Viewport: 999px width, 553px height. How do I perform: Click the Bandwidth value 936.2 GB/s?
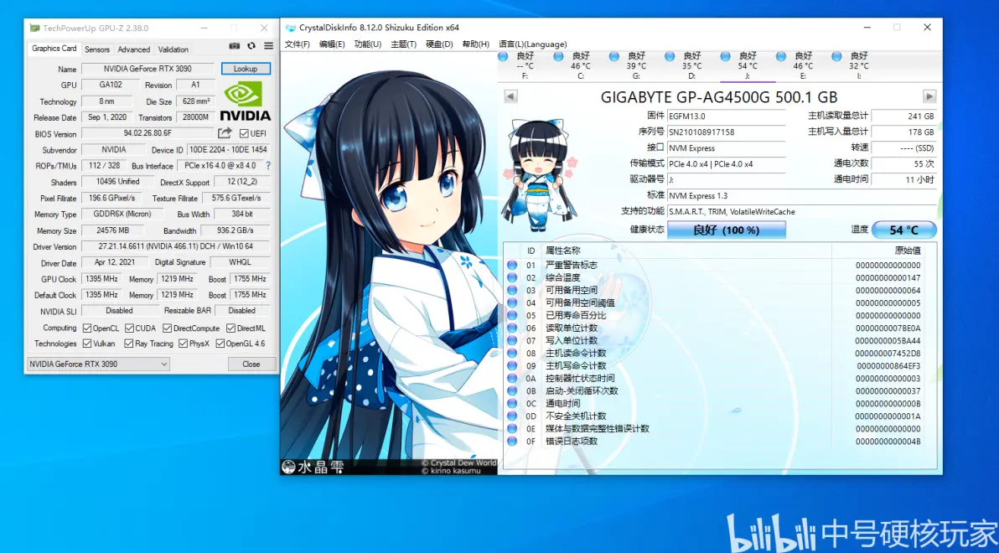[236, 230]
